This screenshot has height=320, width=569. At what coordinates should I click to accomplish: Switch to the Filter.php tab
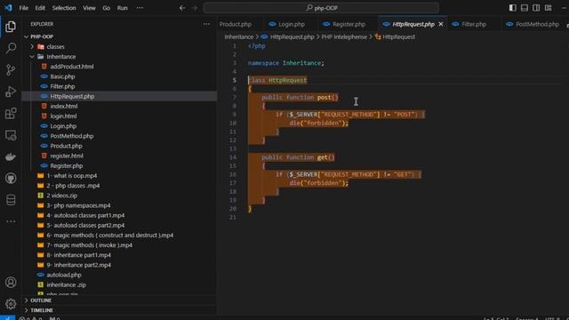pos(474,24)
